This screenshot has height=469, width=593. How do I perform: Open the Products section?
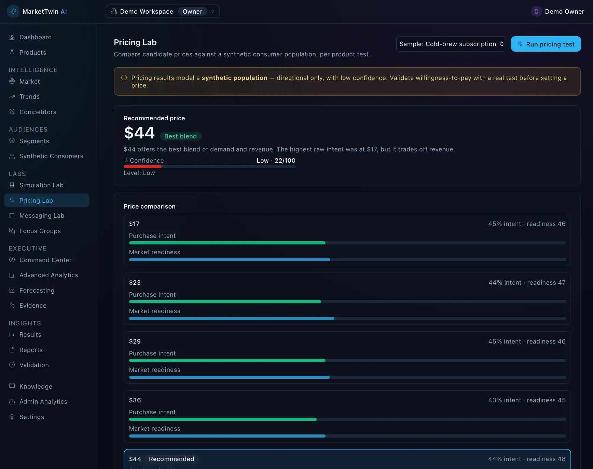[47, 52]
